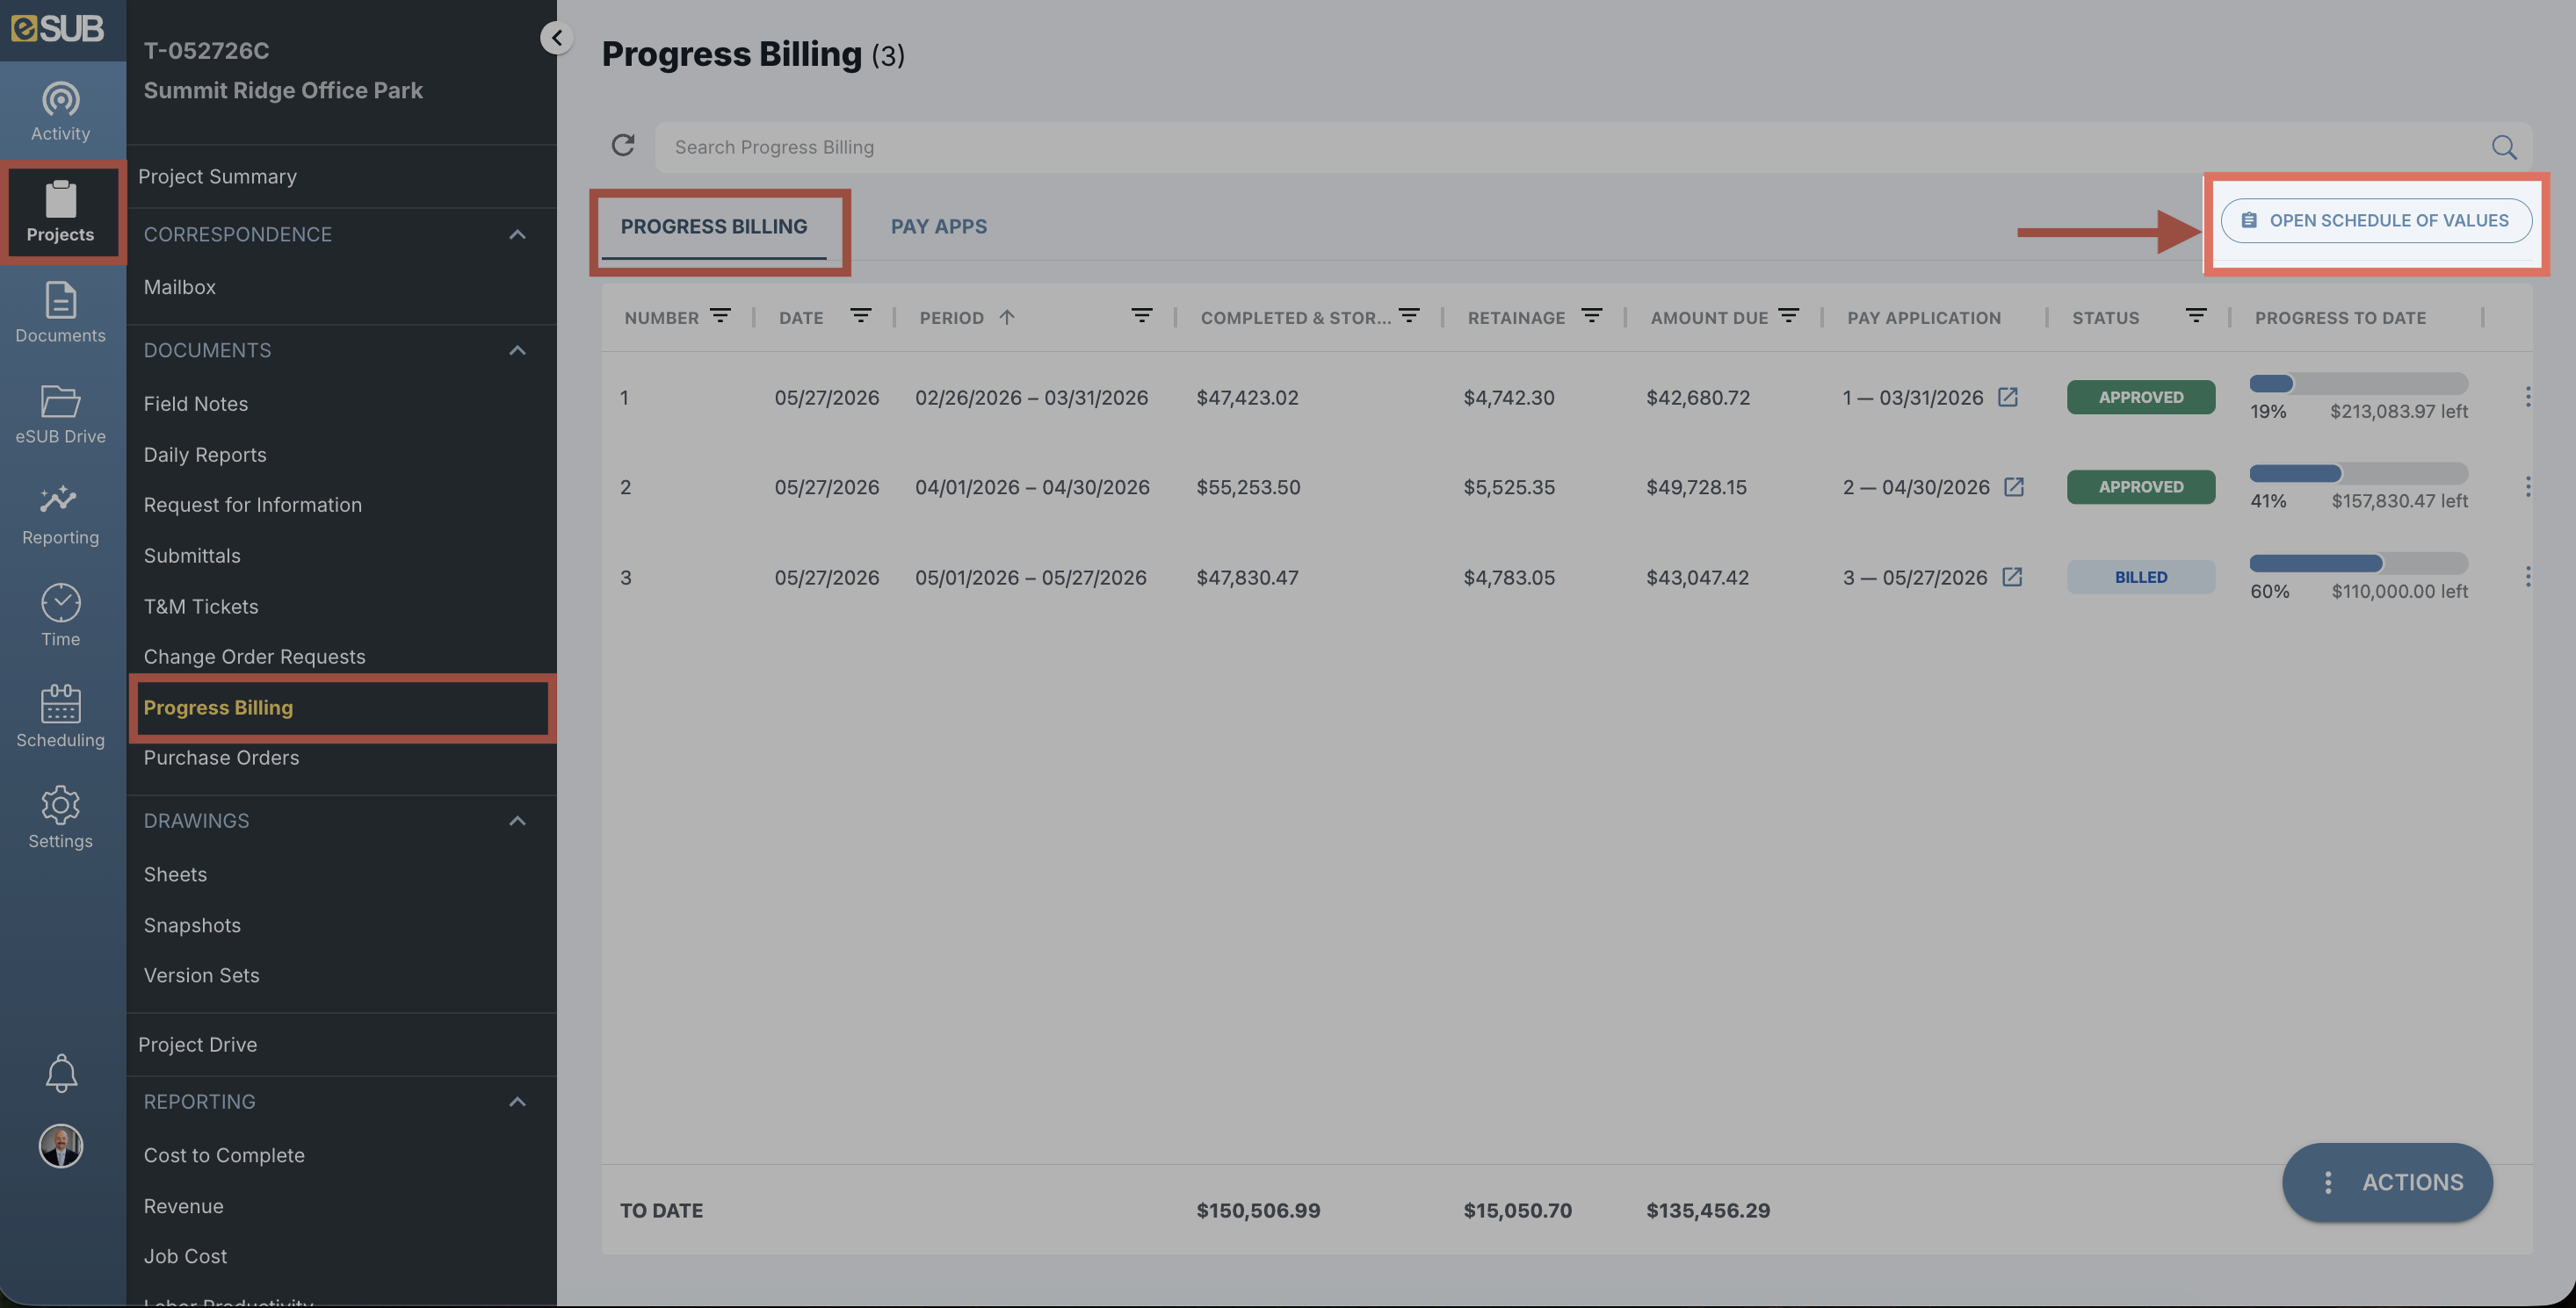The height and width of the screenshot is (1308, 2576).
Task: Collapse the CORRESPONDENCE section
Action: 517,234
